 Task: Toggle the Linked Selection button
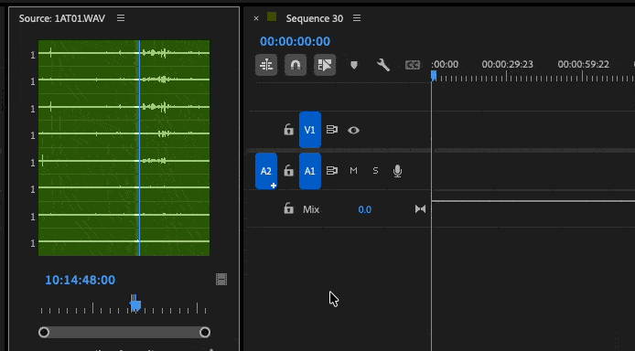coord(325,65)
